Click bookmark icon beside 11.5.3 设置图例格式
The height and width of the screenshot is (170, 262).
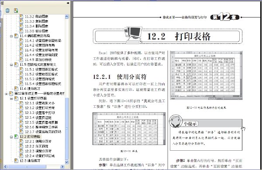coord(21,79)
